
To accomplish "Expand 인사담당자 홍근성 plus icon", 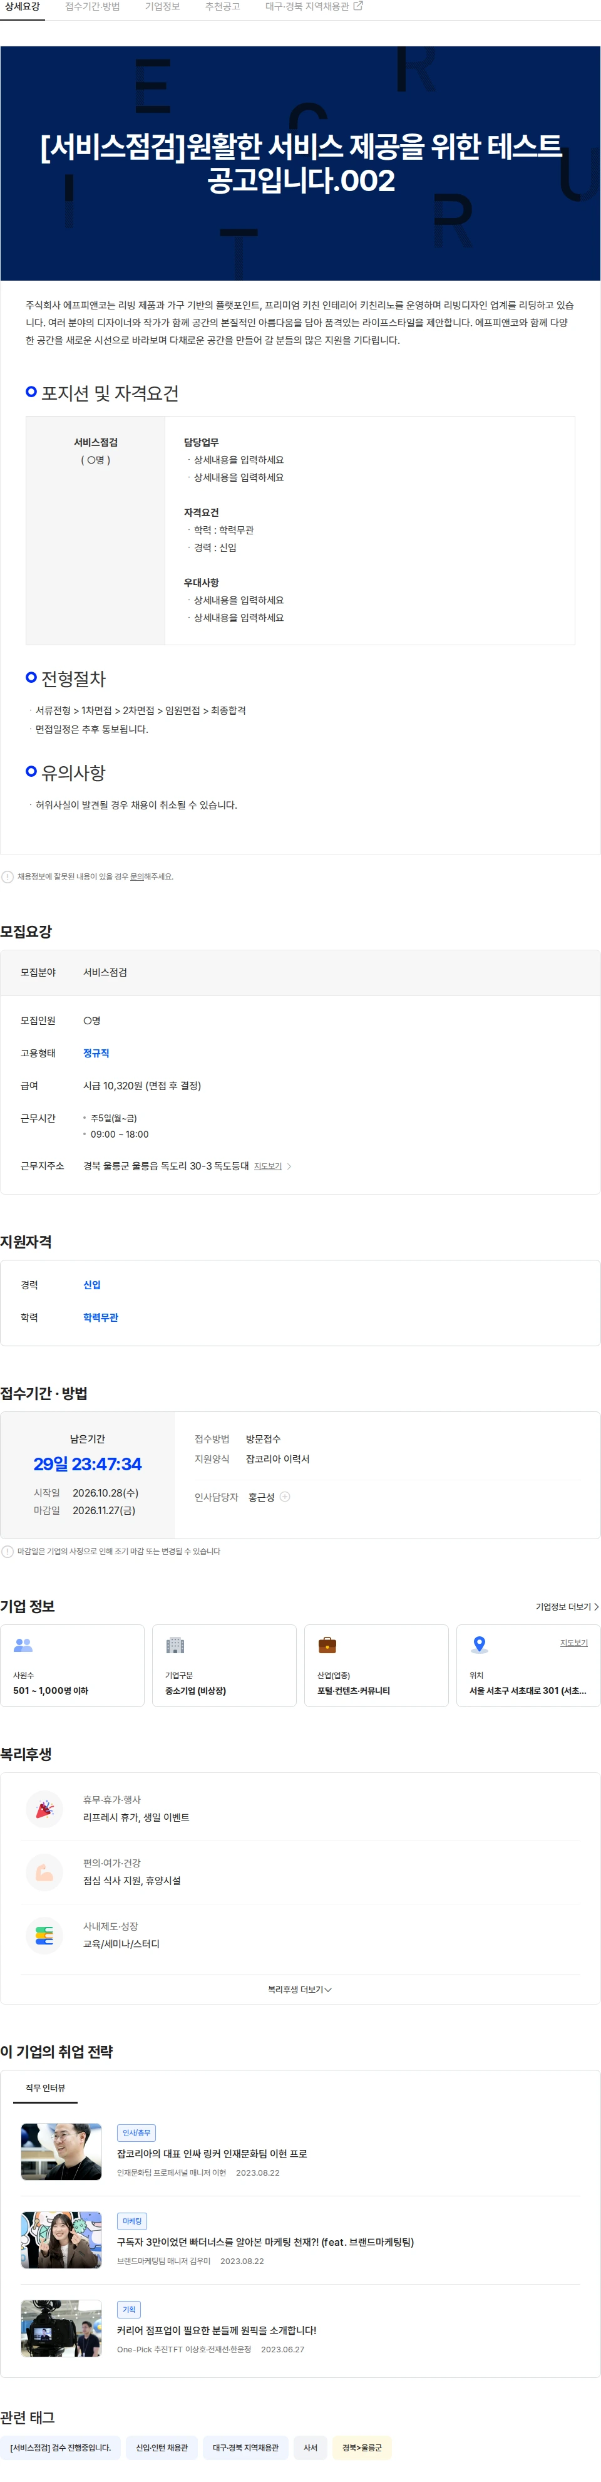I will (284, 1497).
